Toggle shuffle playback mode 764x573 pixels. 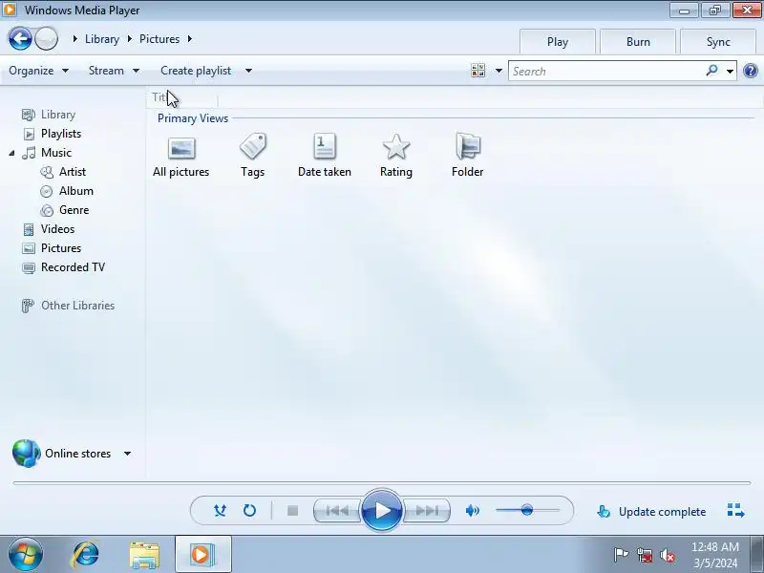coord(220,511)
